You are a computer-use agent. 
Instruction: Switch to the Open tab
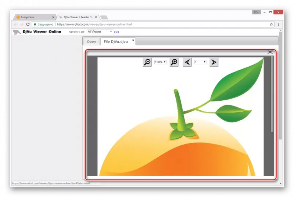coord(91,41)
